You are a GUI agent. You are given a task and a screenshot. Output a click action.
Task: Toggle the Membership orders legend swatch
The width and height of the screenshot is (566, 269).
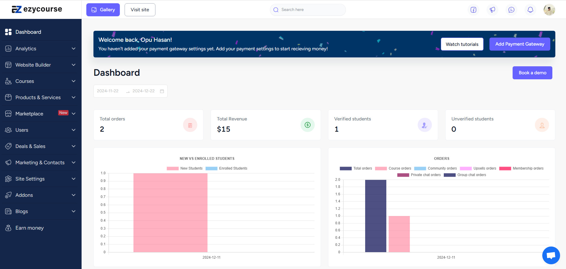[505, 168]
